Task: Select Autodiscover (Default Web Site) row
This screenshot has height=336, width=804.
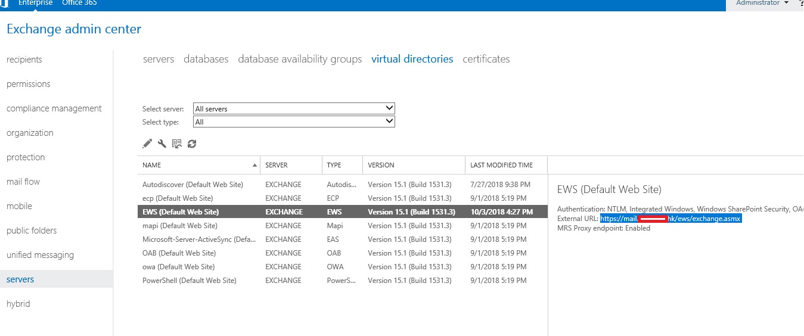Action: [x=342, y=185]
